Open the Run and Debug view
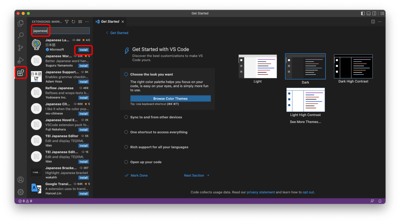Screen dimensions: 400x223 tap(21, 60)
